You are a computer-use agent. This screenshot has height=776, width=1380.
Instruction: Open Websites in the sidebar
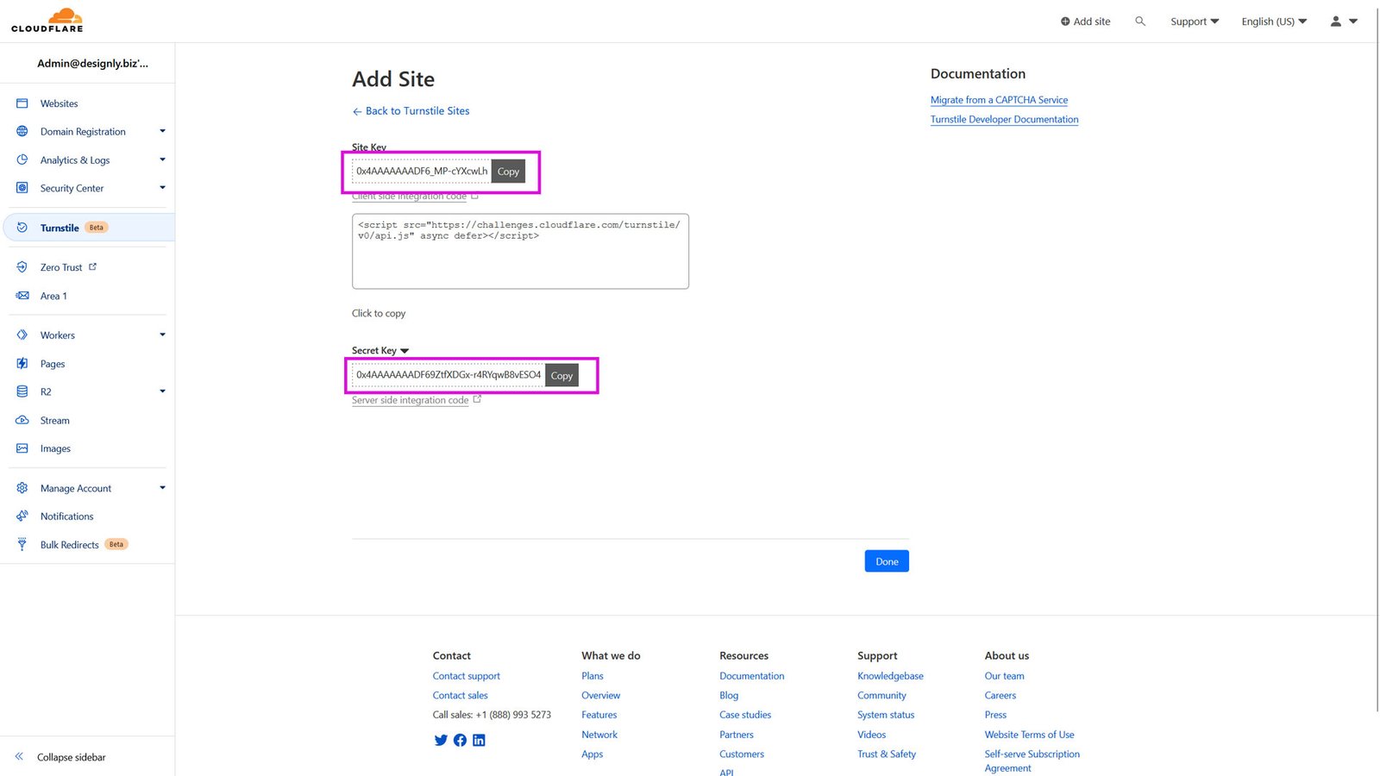(x=59, y=103)
